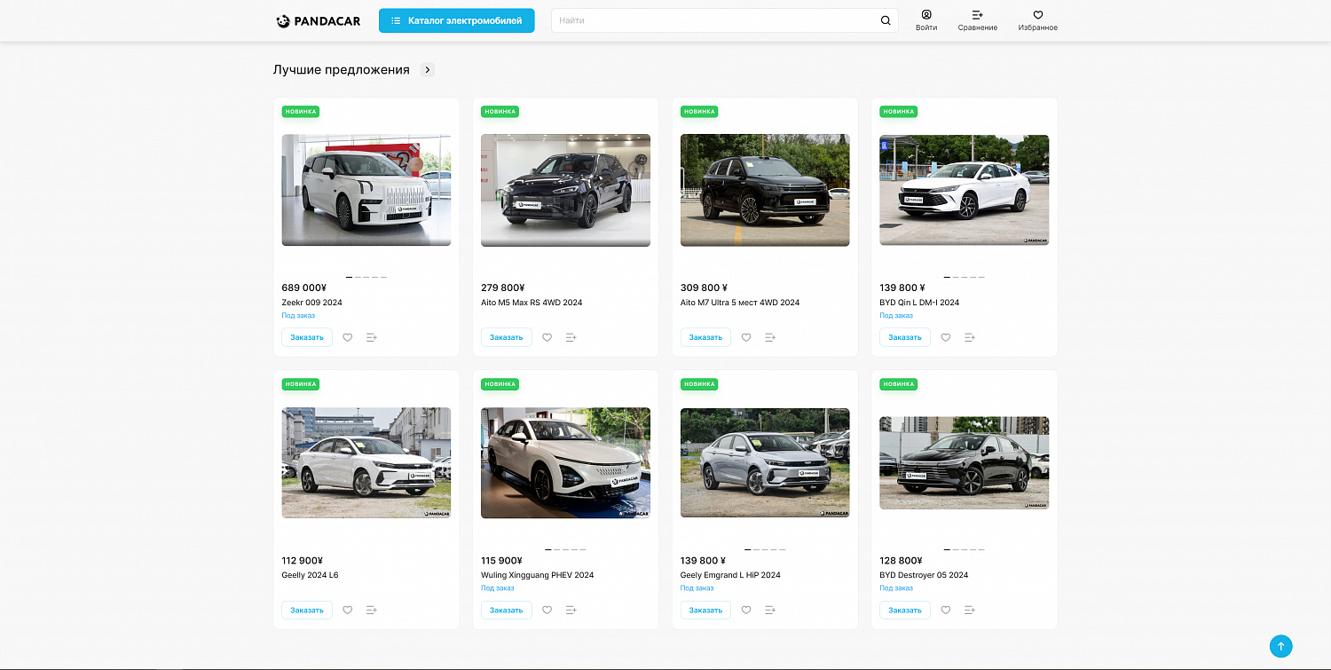This screenshot has width=1331, height=670.
Task: Click the scroll-to-top arrow button
Action: coord(1281,646)
